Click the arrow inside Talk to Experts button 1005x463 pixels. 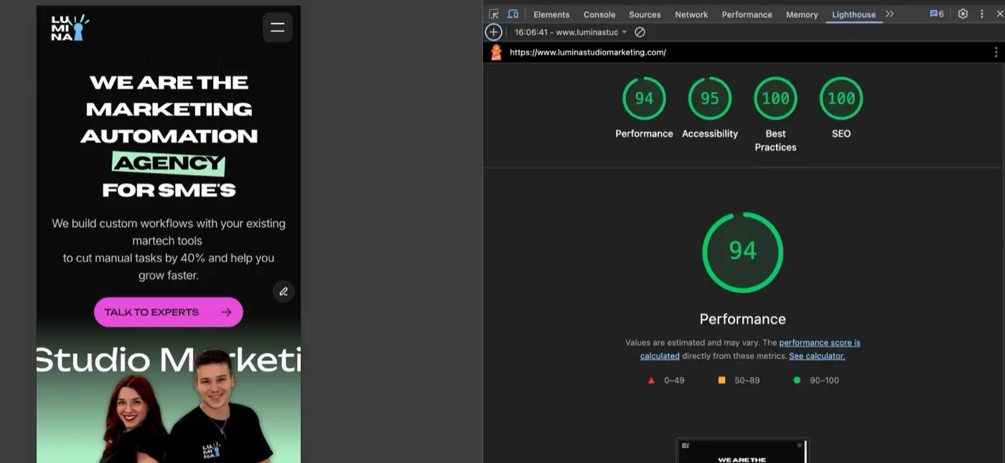click(x=226, y=312)
